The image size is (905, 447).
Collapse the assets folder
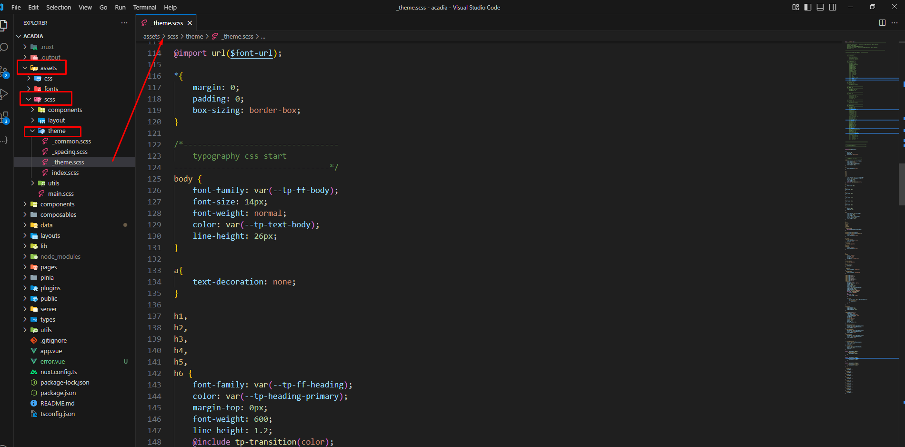click(x=75, y=68)
